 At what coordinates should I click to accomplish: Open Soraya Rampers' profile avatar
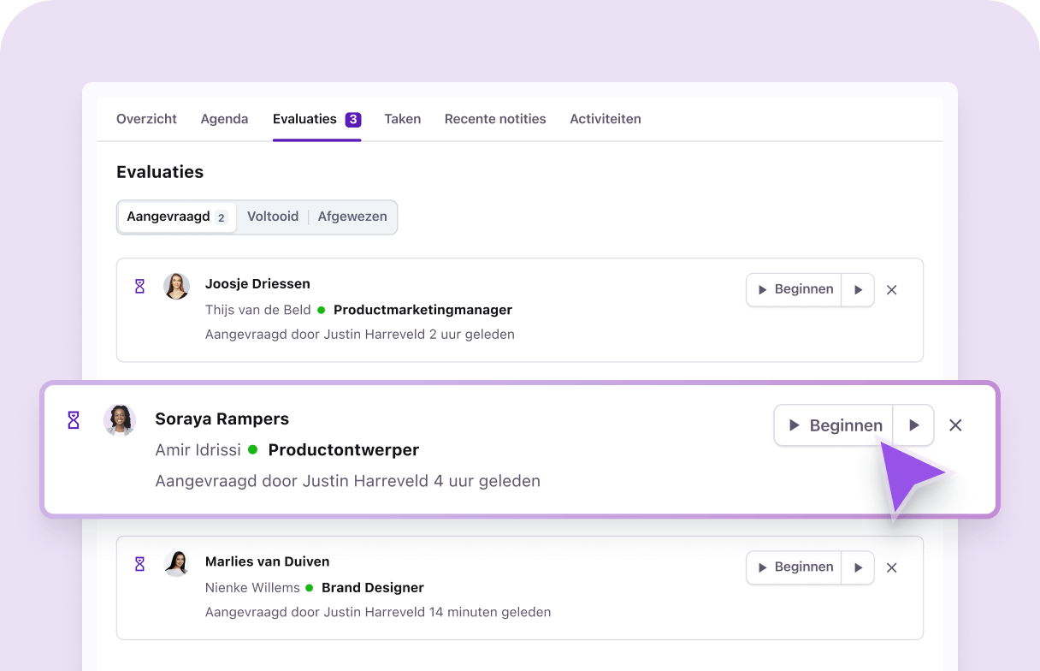click(120, 420)
